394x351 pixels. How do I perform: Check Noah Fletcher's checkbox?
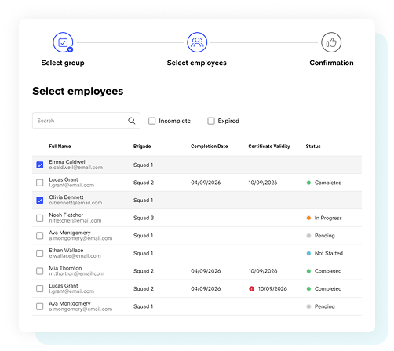40,218
